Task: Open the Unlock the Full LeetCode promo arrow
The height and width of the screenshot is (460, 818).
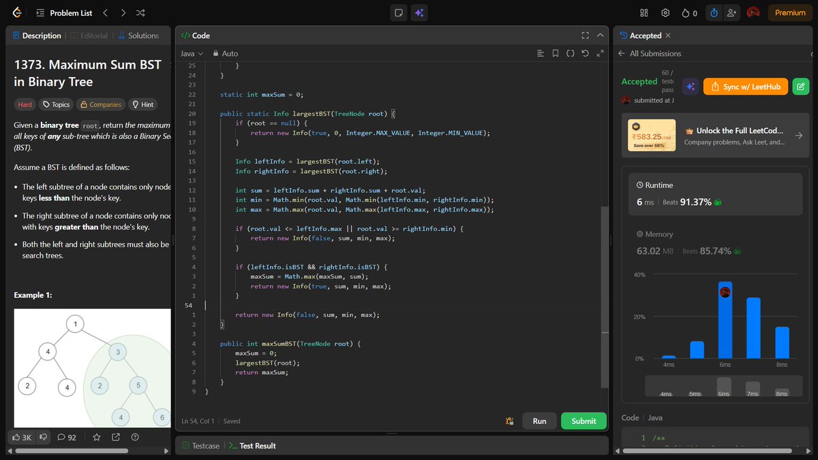Action: 799,136
